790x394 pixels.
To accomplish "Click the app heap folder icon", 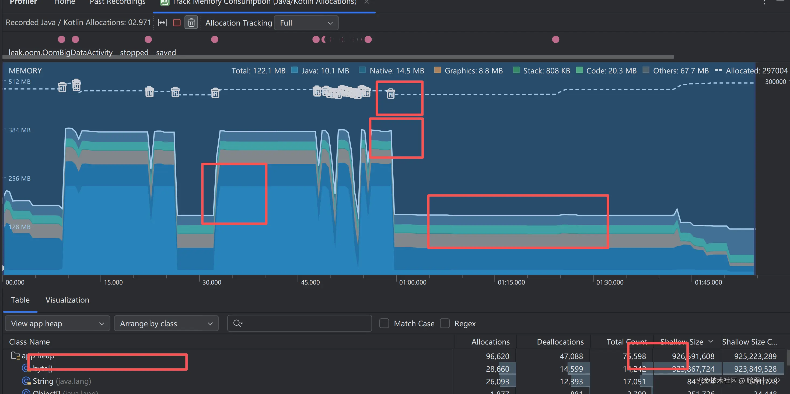I will click(15, 356).
